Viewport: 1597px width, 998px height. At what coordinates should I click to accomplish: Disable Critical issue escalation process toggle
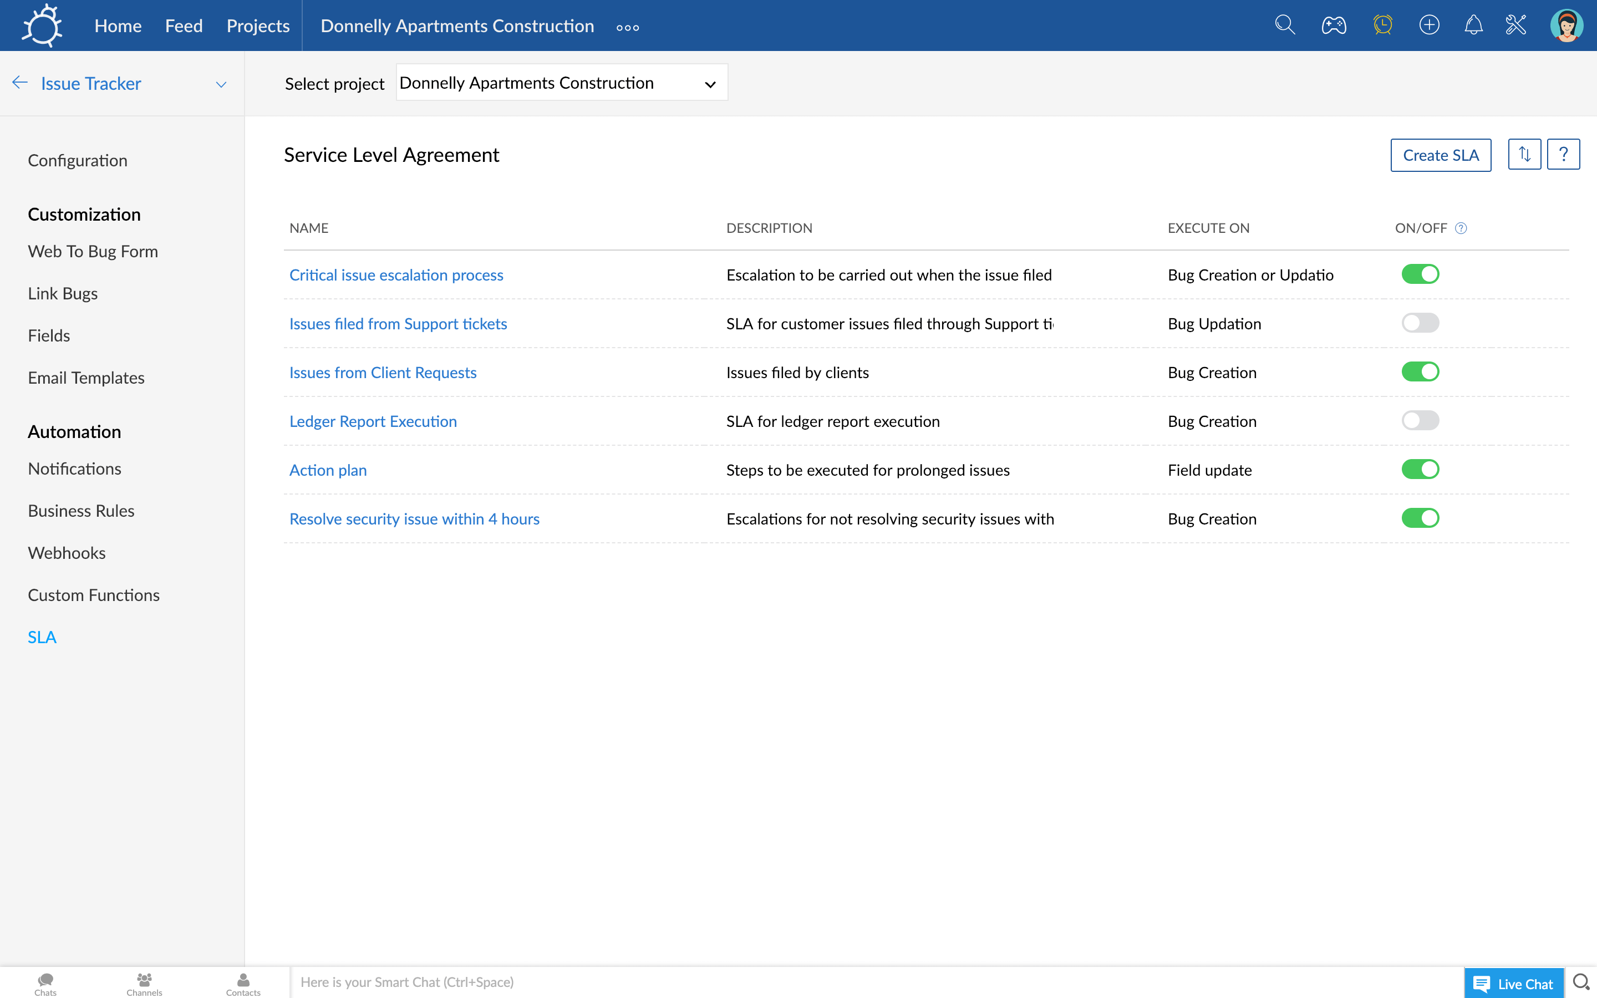[x=1420, y=274]
